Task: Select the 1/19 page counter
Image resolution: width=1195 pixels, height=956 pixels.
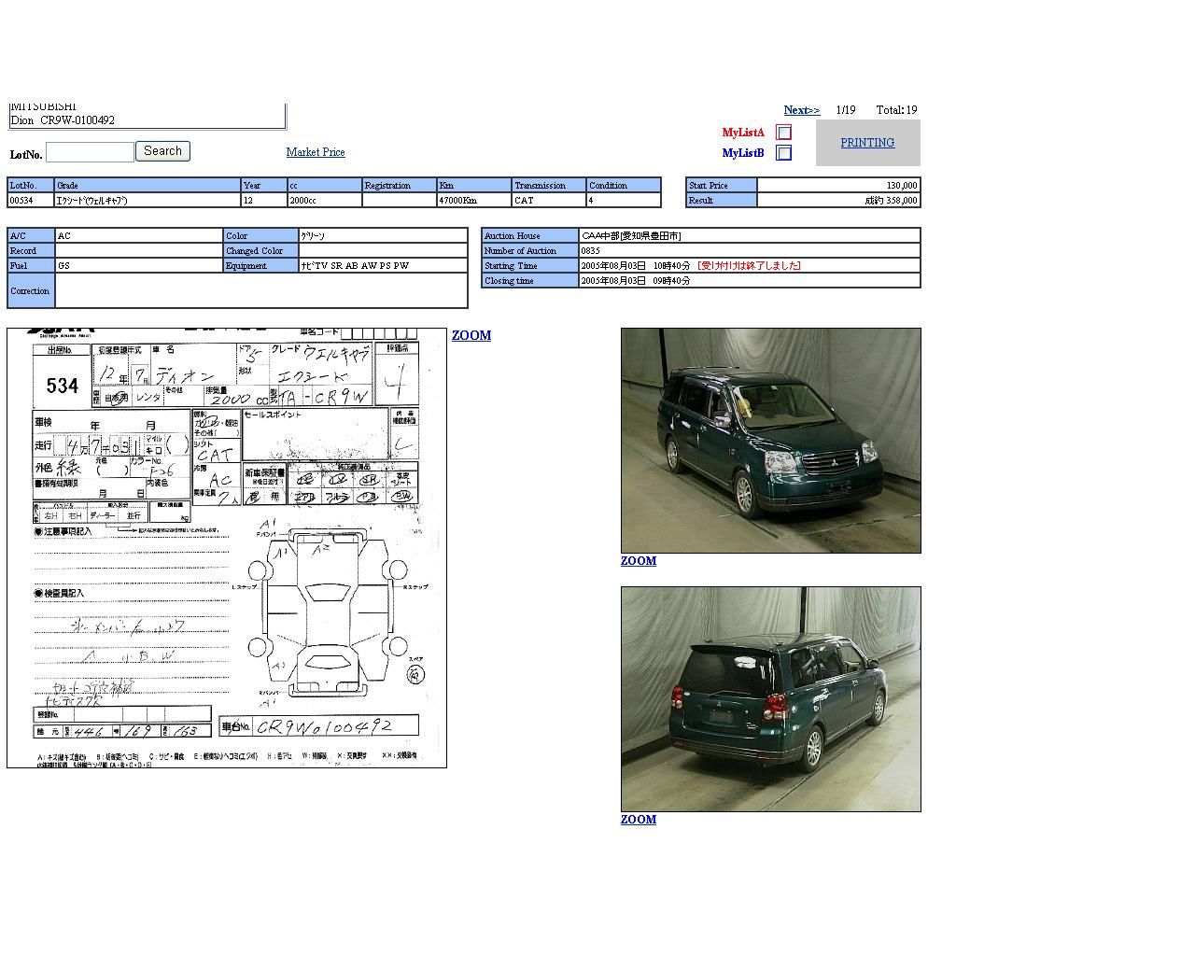Action: pos(846,110)
